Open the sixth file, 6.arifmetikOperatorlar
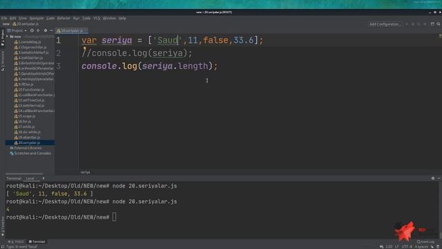Viewport: 442px width, 249px height. (x=34, y=68)
